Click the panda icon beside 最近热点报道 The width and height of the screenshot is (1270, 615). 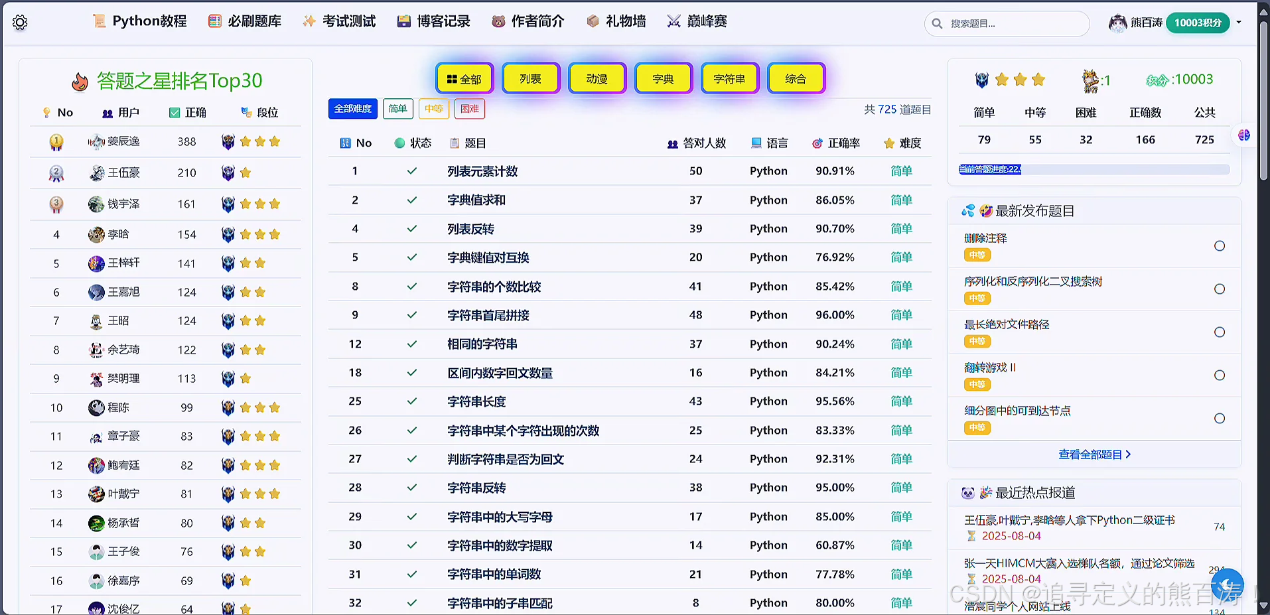point(968,493)
